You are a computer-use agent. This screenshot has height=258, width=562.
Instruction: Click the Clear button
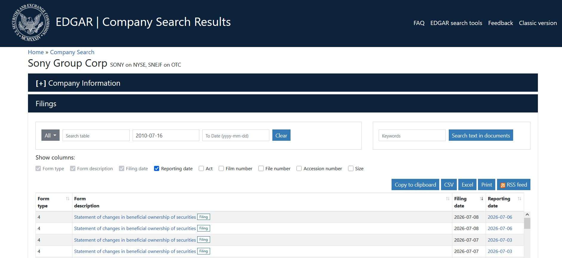[281, 135]
